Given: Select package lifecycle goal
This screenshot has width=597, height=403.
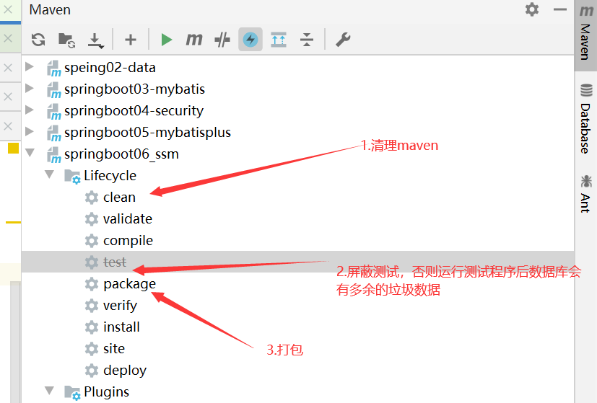Looking at the screenshot, I should [129, 284].
